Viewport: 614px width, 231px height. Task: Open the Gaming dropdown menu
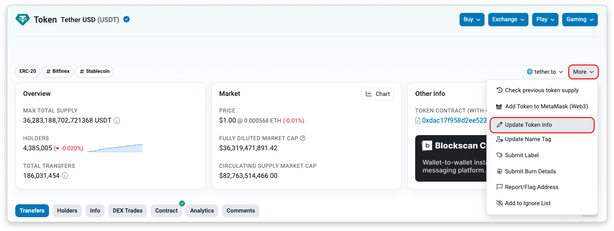(x=579, y=19)
